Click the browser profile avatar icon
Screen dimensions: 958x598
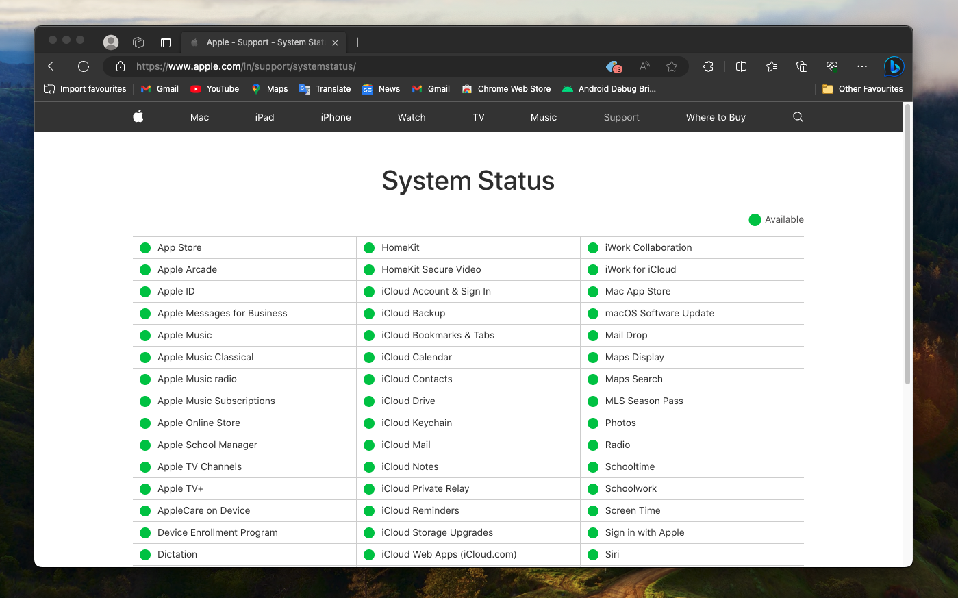[111, 42]
